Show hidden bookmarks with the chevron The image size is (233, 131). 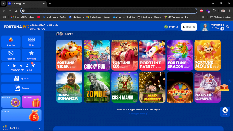[x=203, y=17]
